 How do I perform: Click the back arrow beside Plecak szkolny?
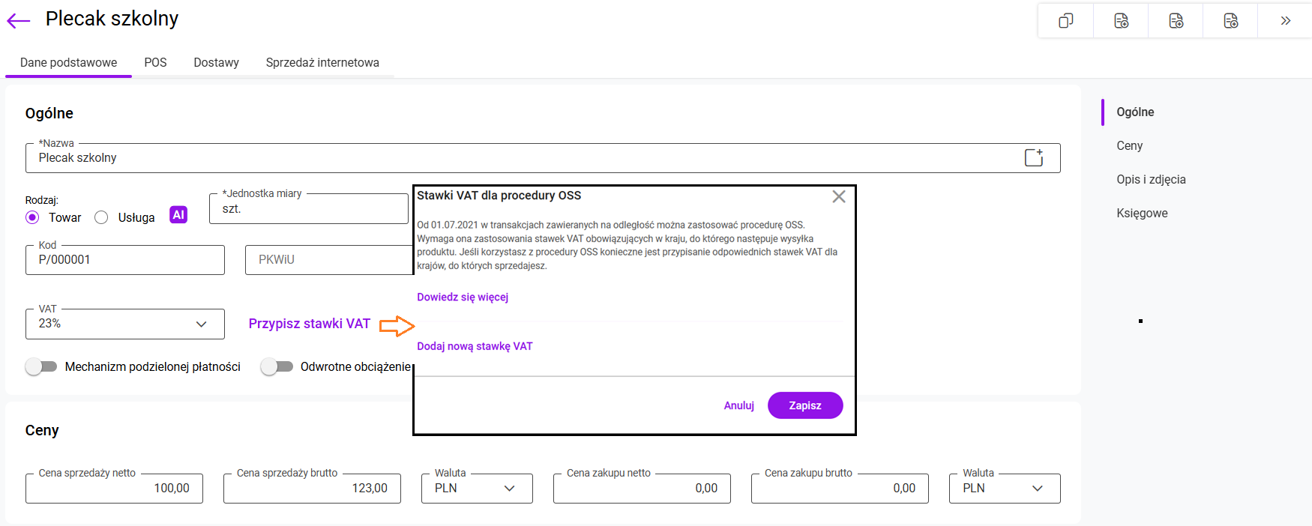18,21
